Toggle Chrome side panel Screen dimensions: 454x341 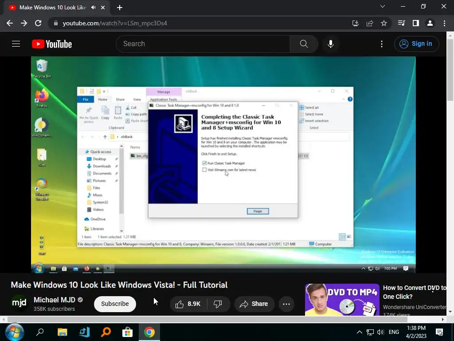coord(416,23)
